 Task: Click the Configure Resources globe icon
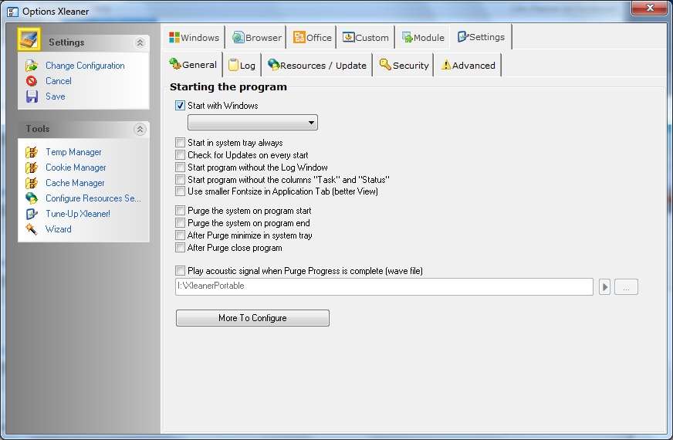point(32,198)
